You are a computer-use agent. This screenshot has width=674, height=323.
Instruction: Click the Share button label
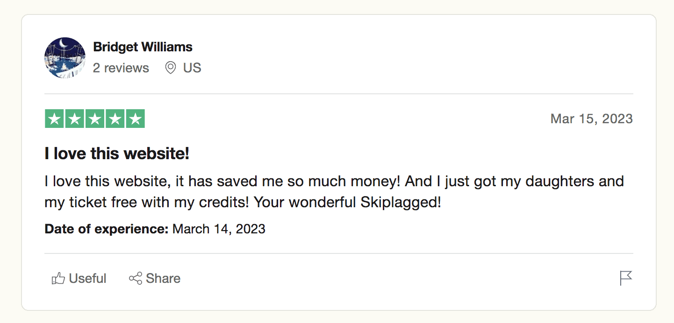pos(164,278)
